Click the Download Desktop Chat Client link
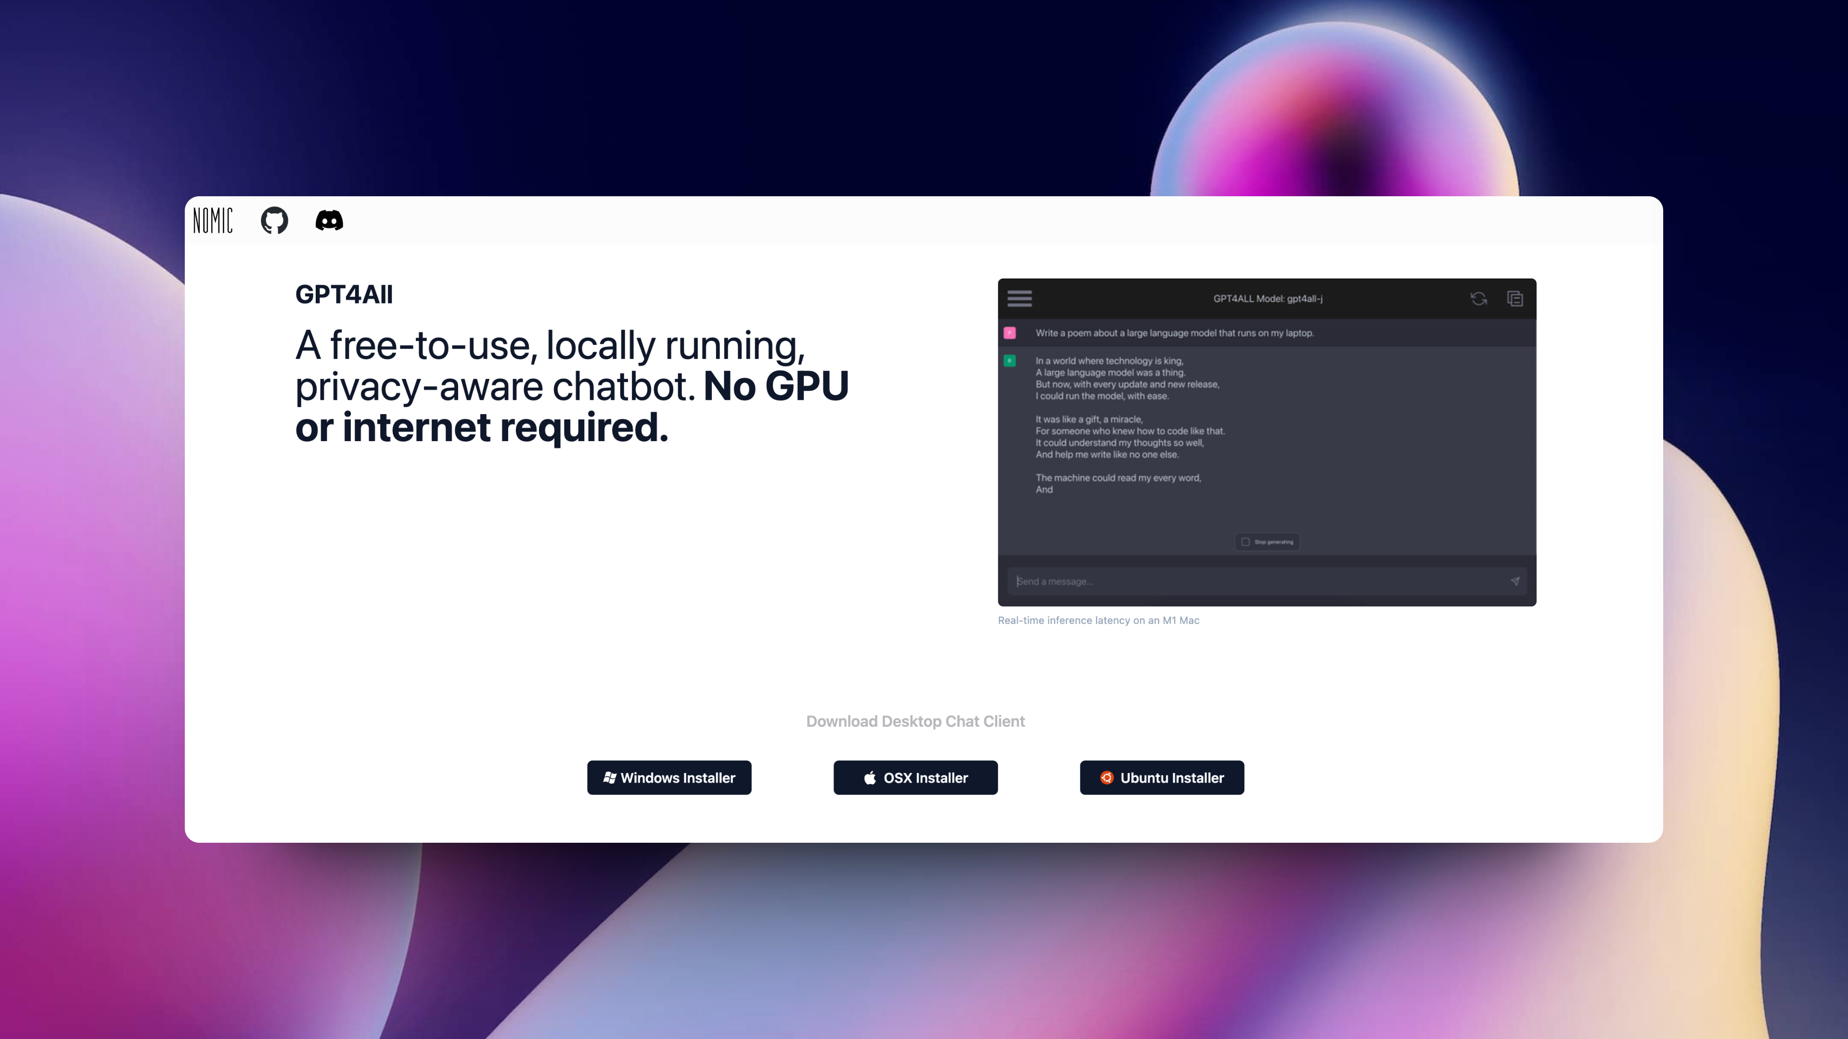 coord(915,721)
